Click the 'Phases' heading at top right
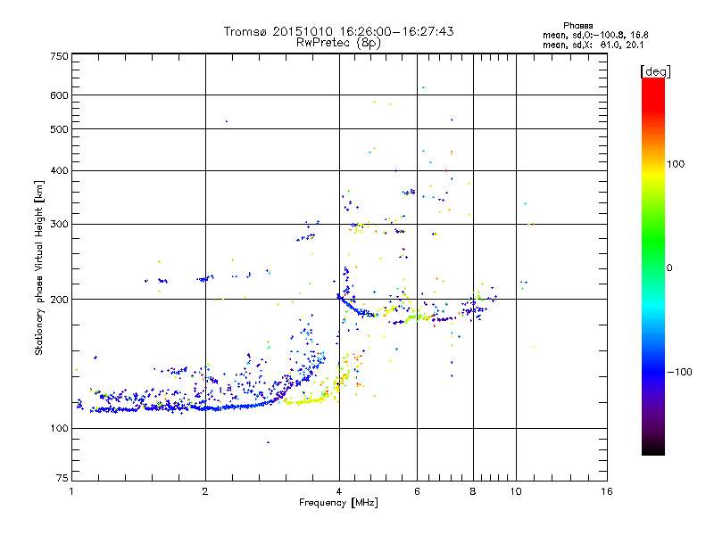 click(x=577, y=26)
